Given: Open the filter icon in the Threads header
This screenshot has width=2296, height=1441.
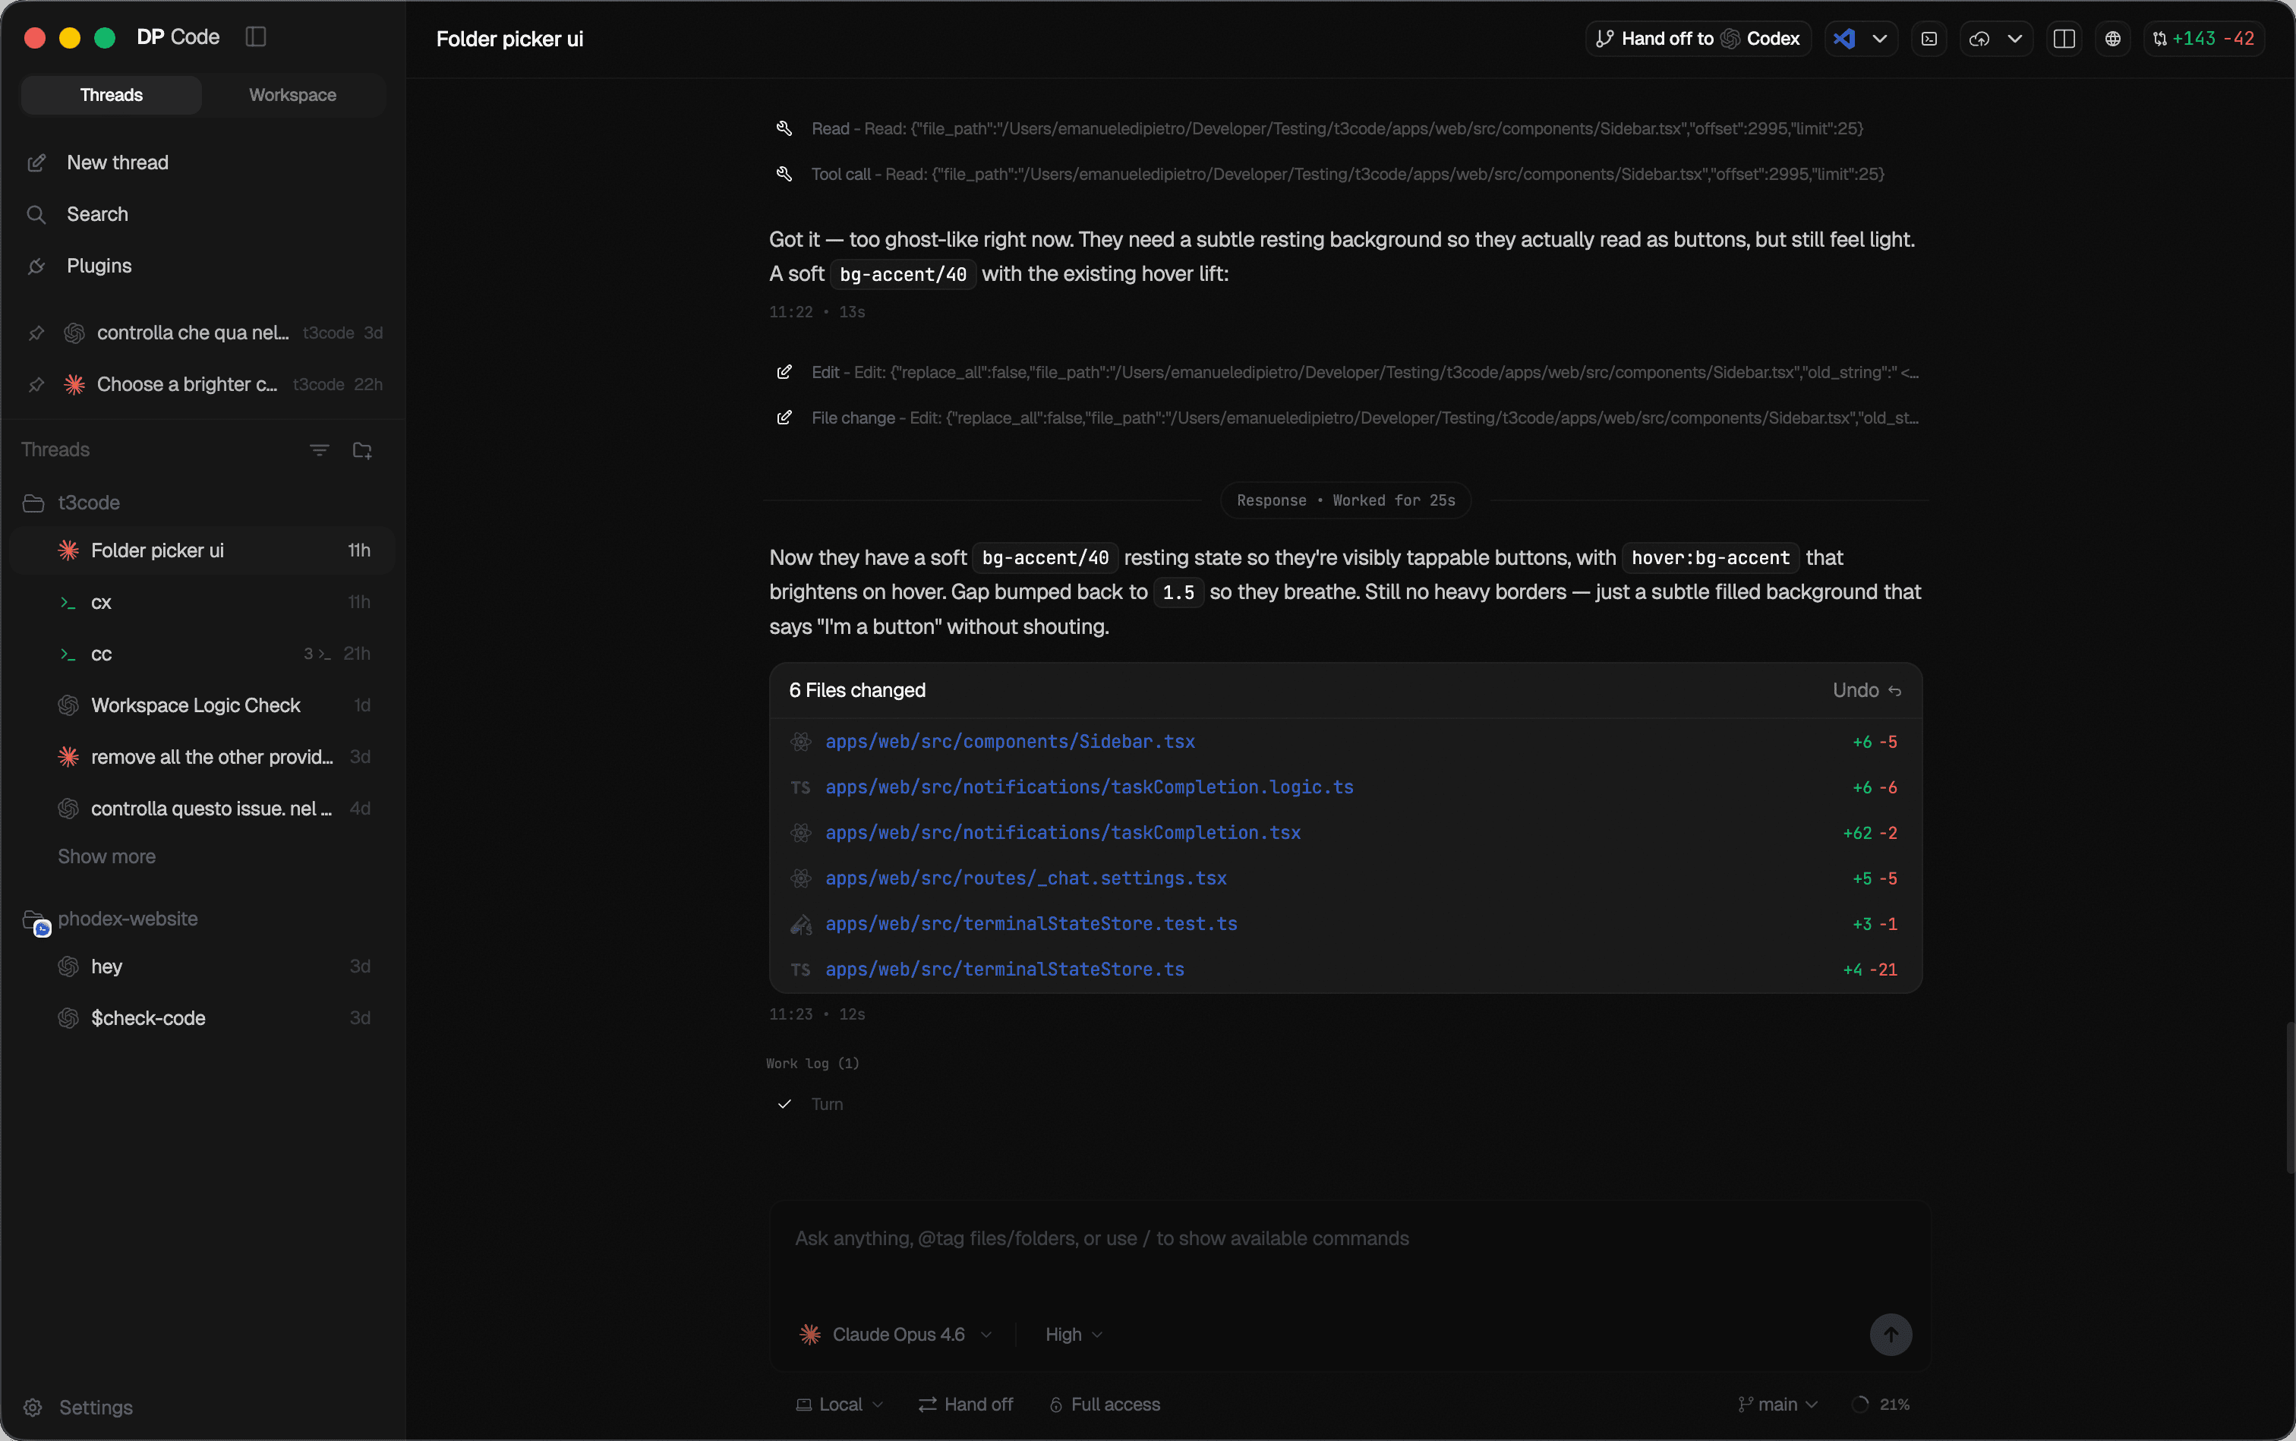Looking at the screenshot, I should (x=320, y=449).
